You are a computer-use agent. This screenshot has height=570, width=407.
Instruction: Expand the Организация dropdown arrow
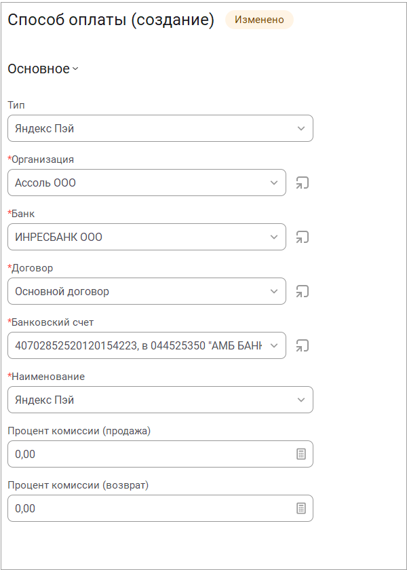tap(274, 183)
